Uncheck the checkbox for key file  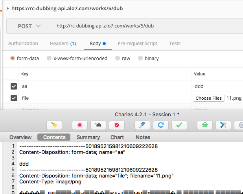(x=14, y=98)
